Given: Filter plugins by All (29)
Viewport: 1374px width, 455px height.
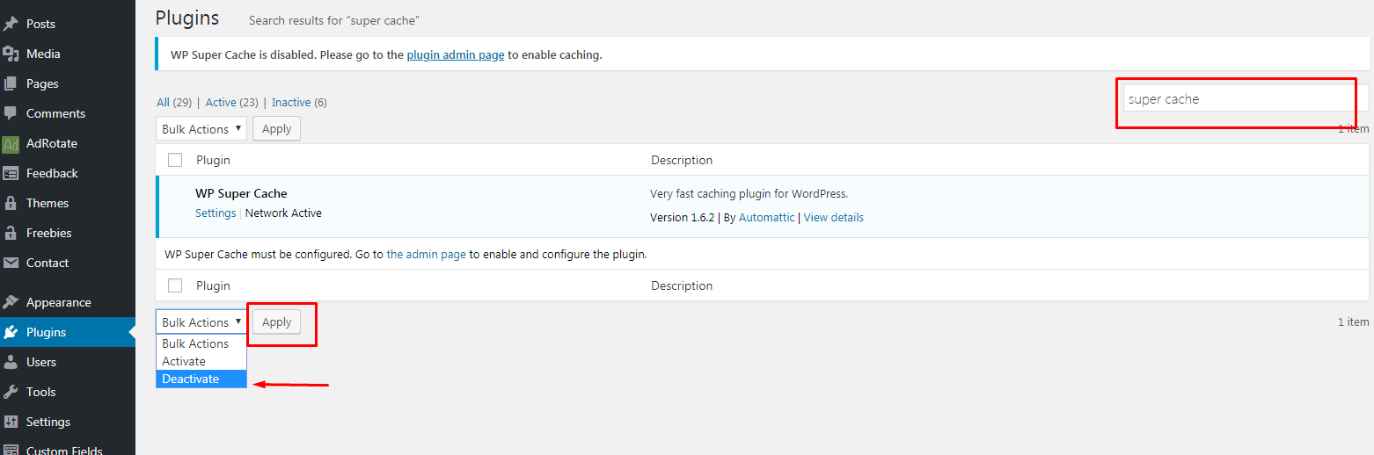Looking at the screenshot, I should click(x=174, y=102).
